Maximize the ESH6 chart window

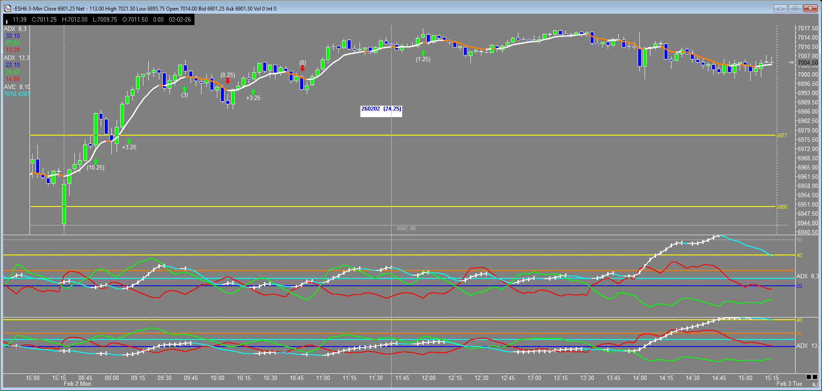[x=795, y=8]
